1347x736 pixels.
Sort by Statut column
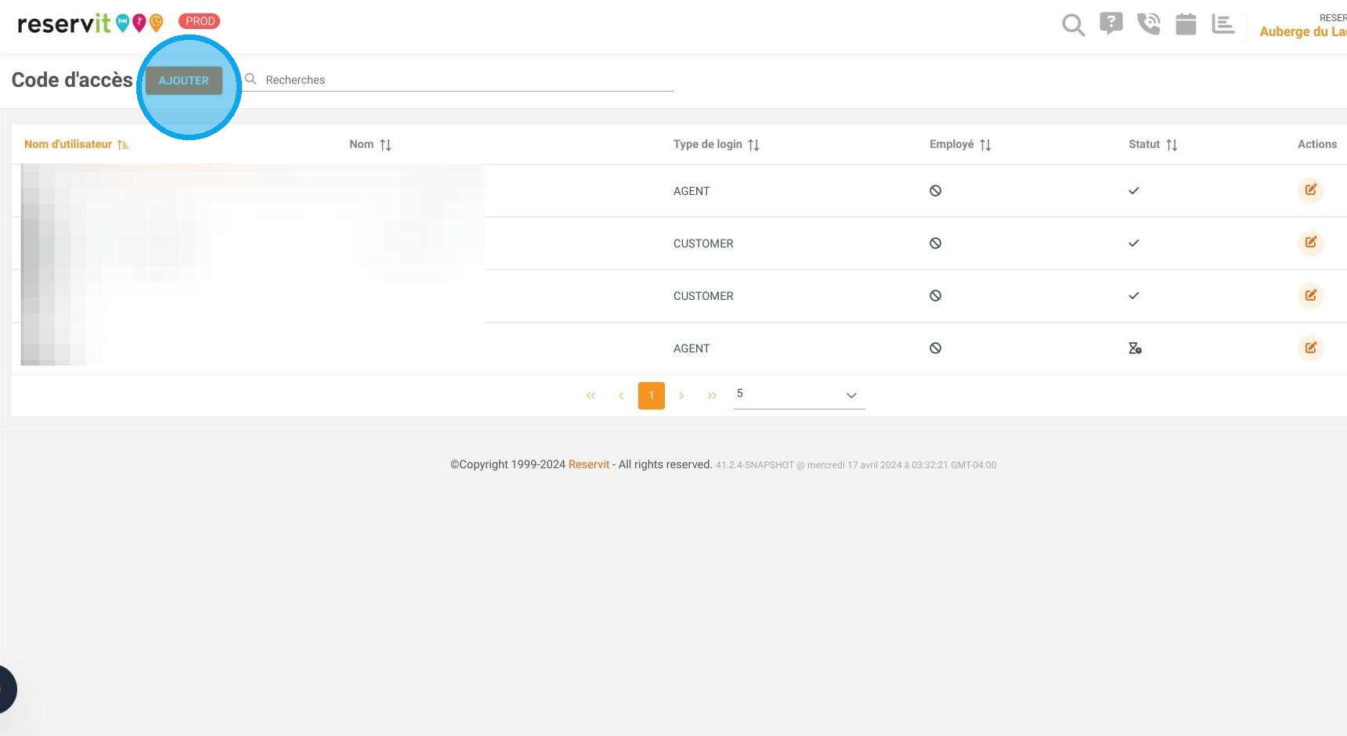[x=1154, y=144]
